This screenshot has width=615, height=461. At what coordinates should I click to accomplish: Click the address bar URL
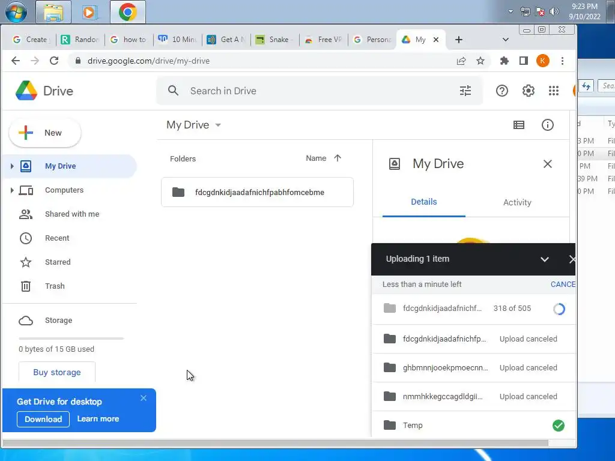coord(149,61)
